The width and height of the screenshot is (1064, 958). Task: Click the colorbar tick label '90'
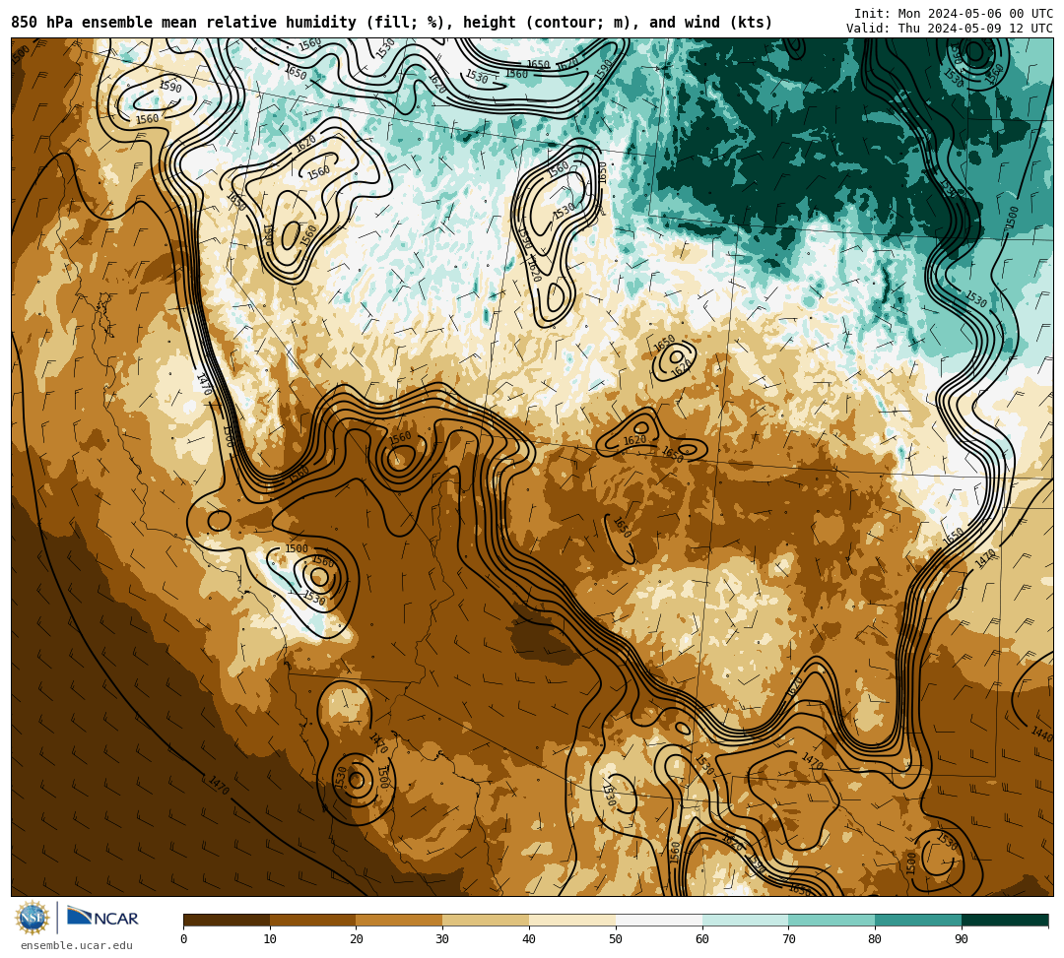[962, 939]
